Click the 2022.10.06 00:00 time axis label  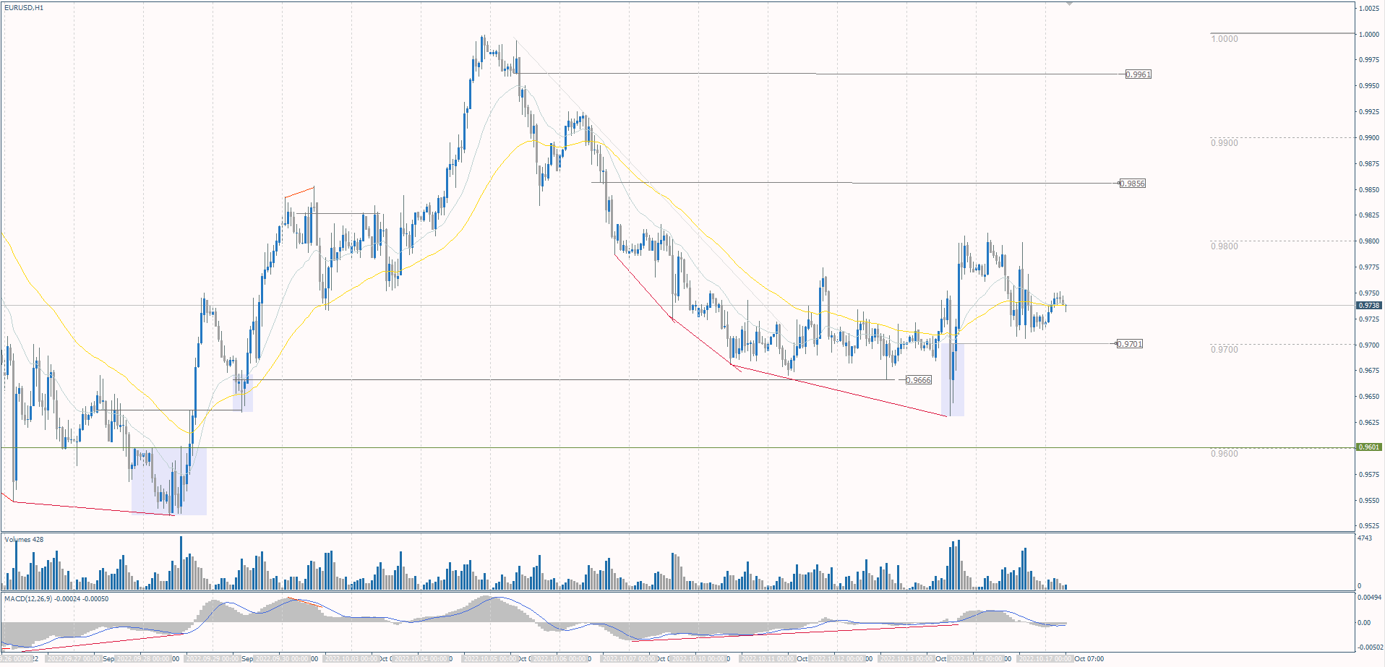[x=561, y=659]
